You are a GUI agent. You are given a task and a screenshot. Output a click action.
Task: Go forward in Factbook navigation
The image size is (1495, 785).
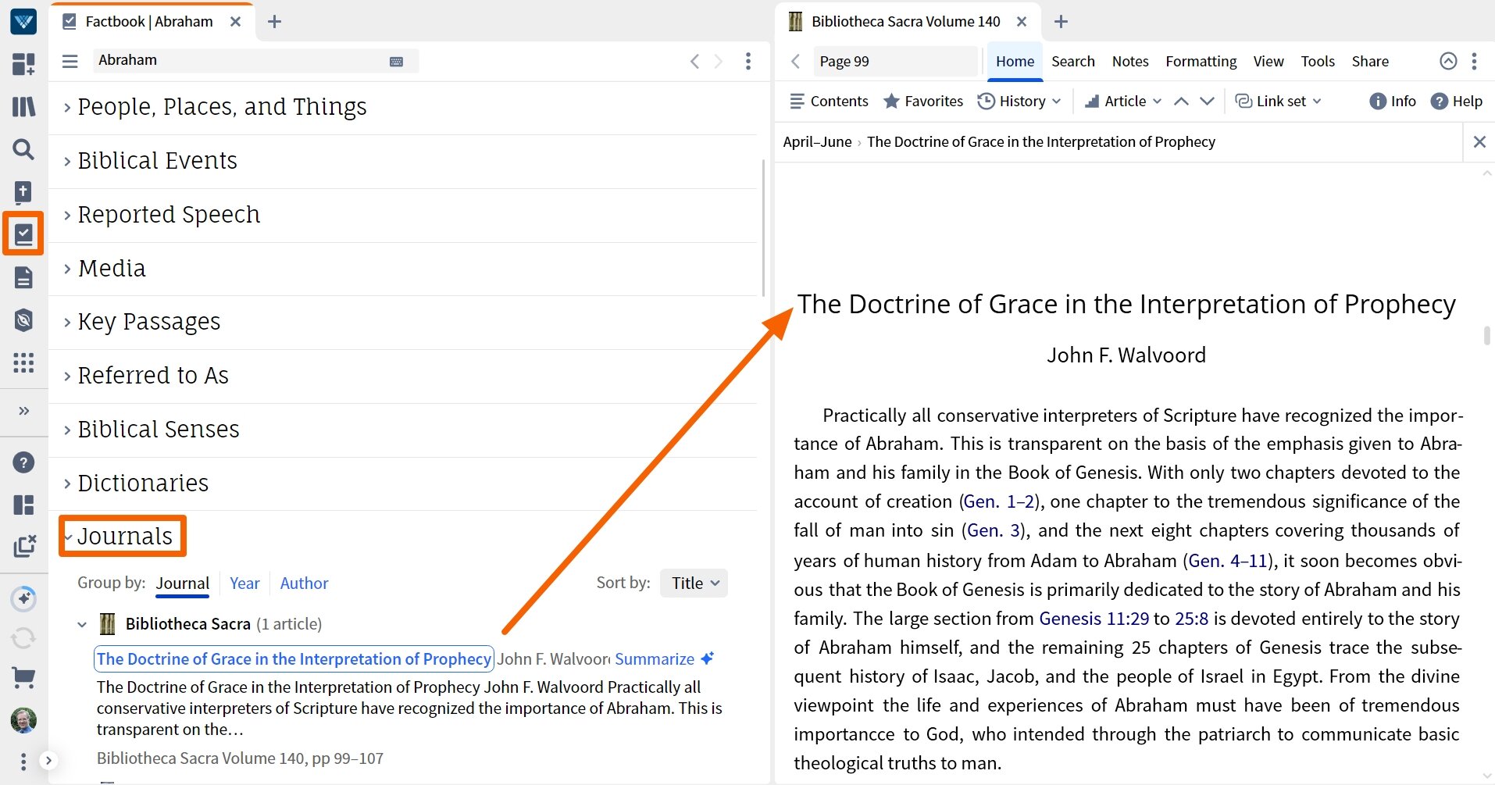719,61
